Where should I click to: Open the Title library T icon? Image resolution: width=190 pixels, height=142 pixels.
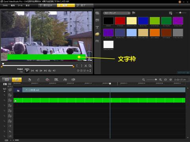(97, 27)
